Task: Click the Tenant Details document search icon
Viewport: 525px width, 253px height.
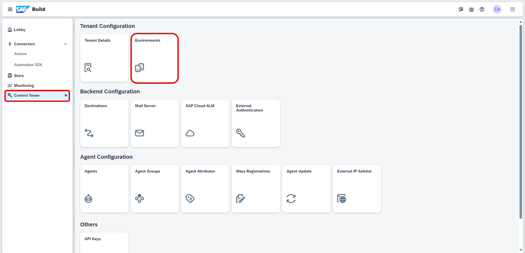Action: (88, 68)
